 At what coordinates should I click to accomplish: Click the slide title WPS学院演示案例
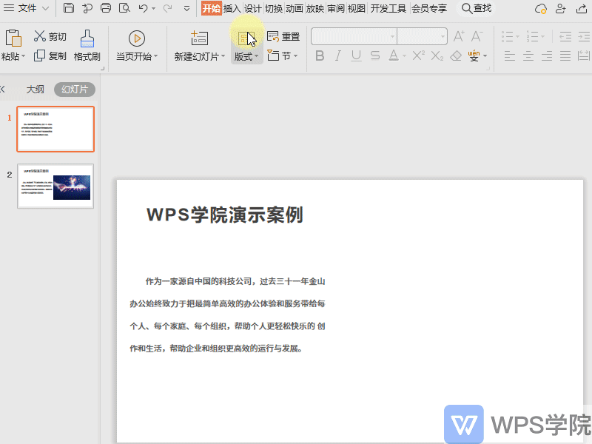tap(225, 215)
